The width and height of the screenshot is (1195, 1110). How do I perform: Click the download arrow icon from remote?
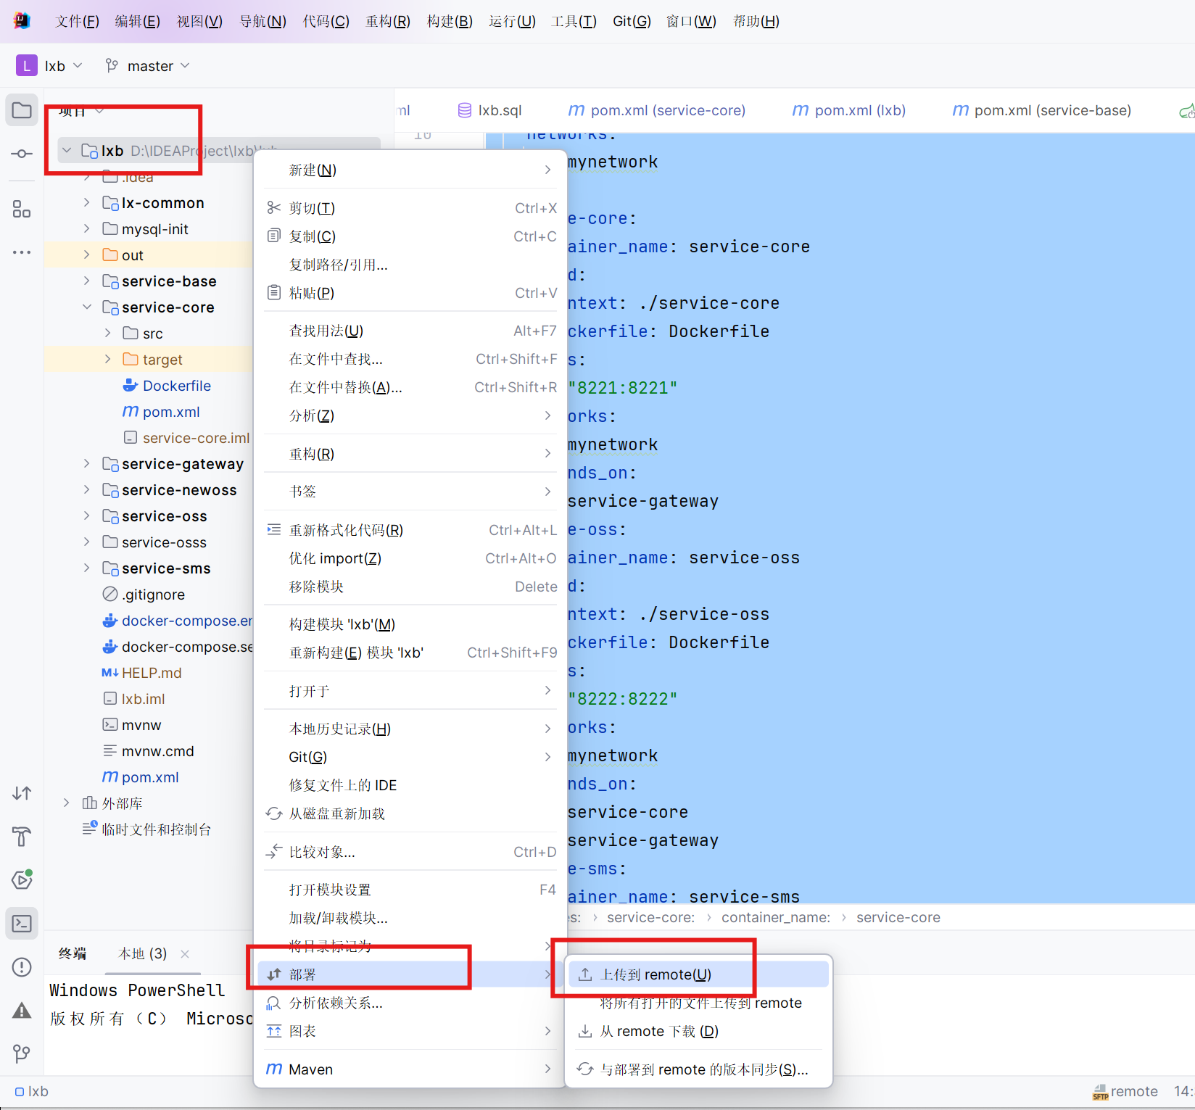tap(584, 1031)
